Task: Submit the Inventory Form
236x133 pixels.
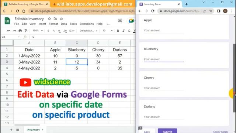Action: tap(167, 131)
